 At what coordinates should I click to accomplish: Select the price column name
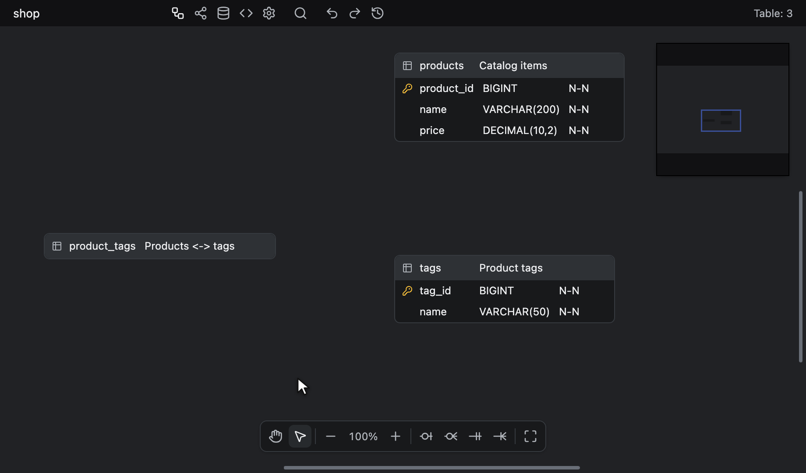[x=432, y=131]
